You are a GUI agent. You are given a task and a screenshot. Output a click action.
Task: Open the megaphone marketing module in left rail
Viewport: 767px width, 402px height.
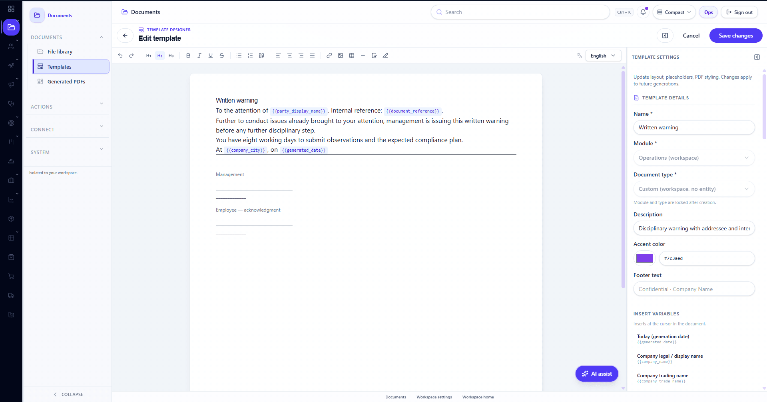11,85
